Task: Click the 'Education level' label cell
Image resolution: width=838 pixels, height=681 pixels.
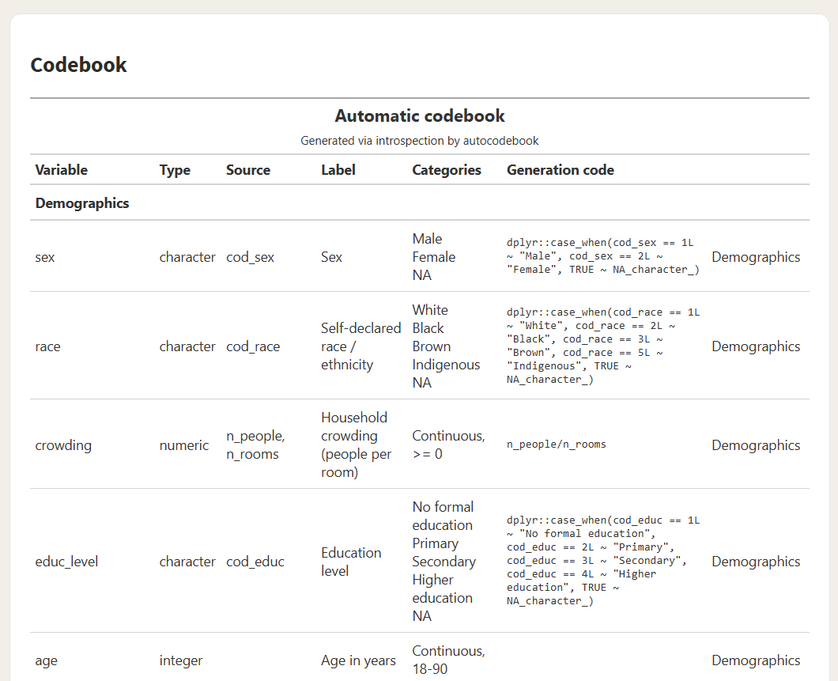Action: 351,562
